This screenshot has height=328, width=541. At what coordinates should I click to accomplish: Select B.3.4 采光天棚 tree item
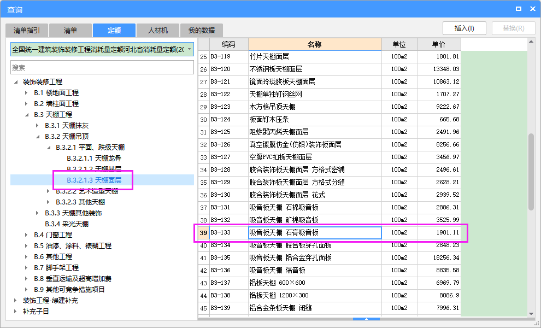67,224
